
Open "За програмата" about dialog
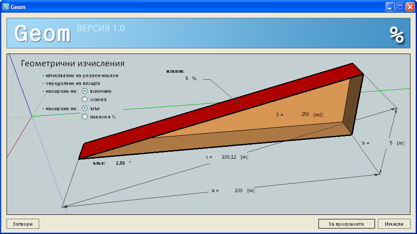click(x=346, y=224)
